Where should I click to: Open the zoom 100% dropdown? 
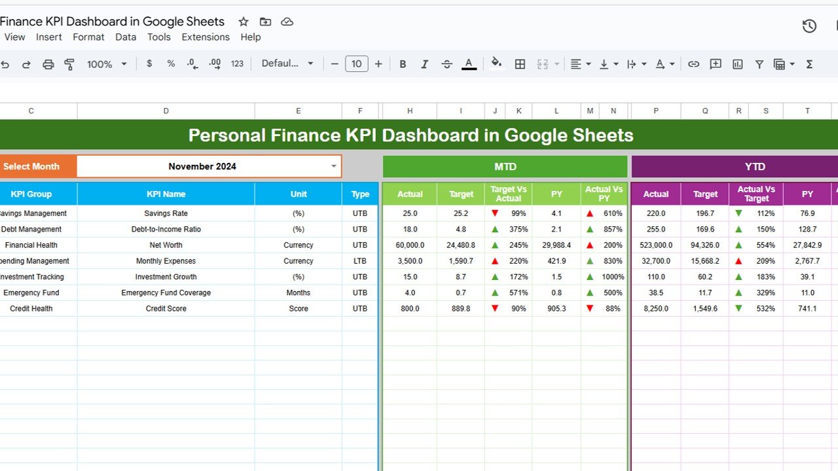coord(107,64)
